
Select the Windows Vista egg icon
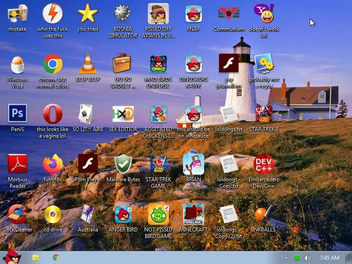[18, 65]
